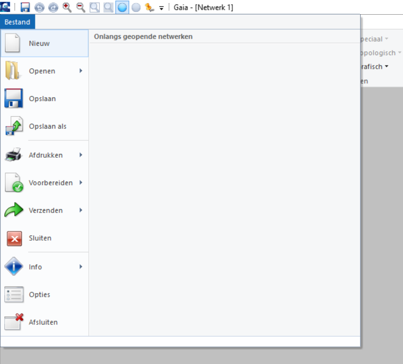Screen dimensions: 403x364
Task: Click Sluiten to close the network
Action: [x=40, y=238]
